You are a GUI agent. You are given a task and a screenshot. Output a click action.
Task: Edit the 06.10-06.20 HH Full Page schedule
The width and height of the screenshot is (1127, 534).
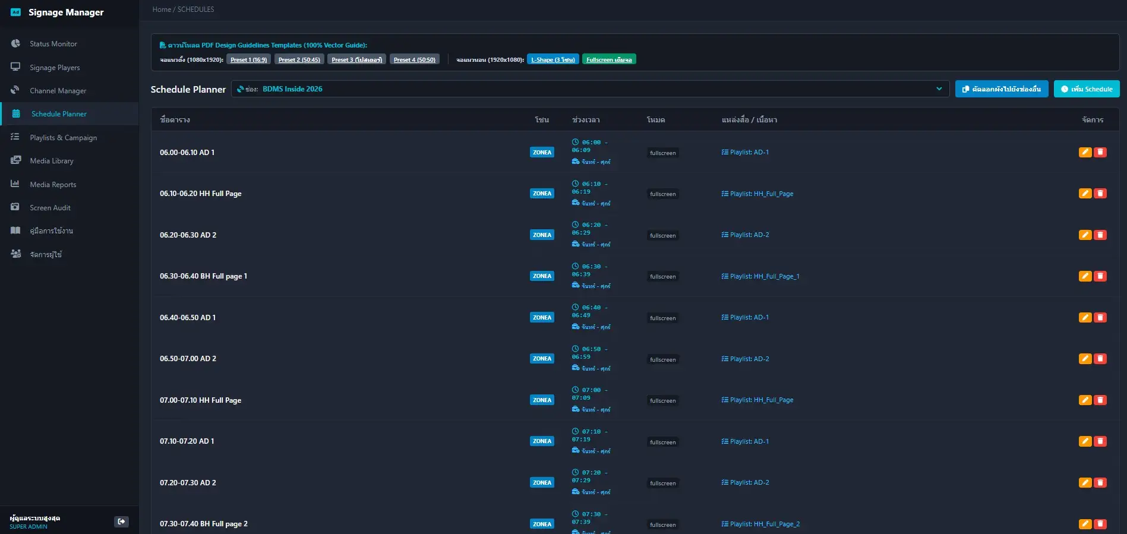(1085, 193)
